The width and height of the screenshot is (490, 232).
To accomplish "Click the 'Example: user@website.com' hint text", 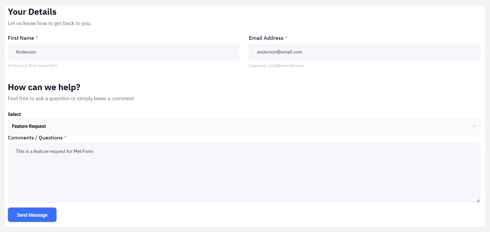I will (276, 66).
